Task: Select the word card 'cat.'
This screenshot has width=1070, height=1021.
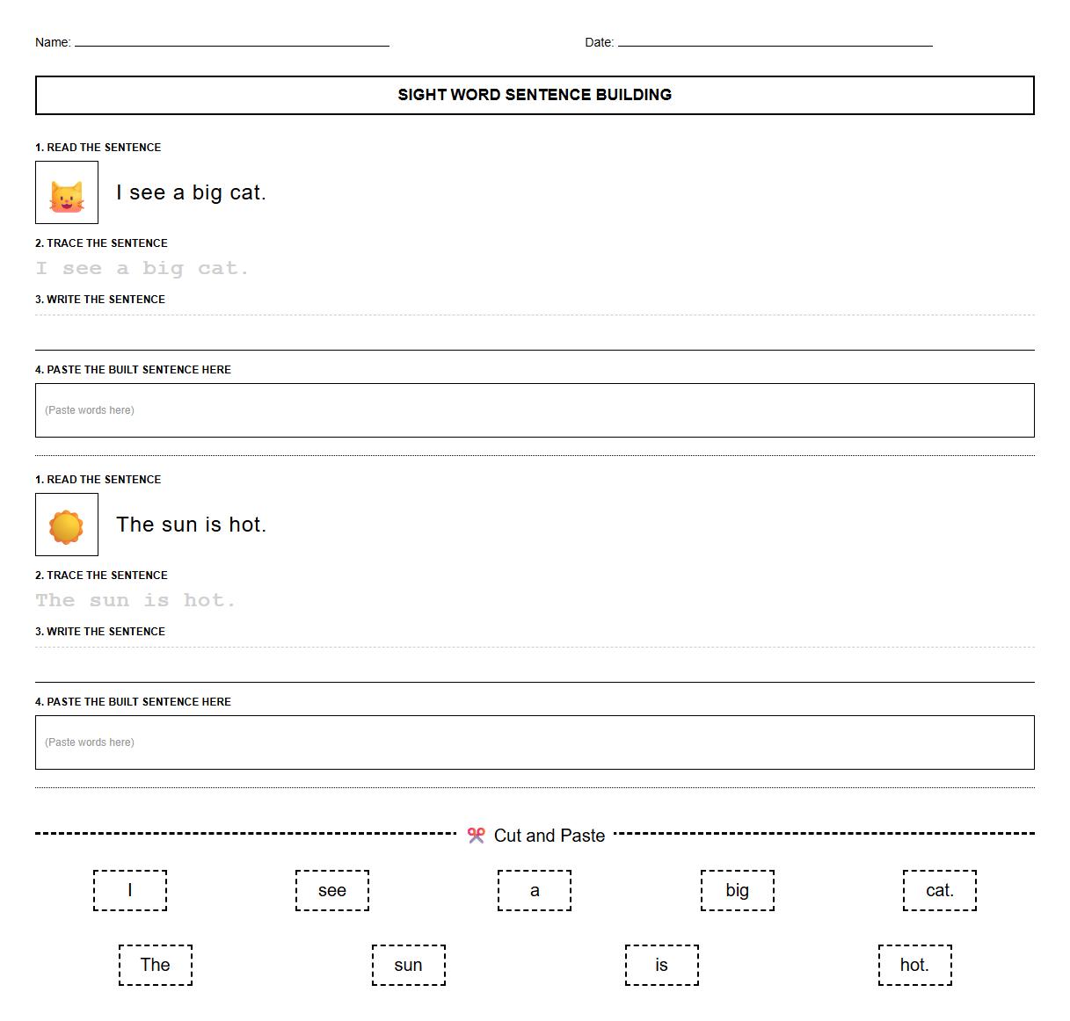Action: click(939, 890)
